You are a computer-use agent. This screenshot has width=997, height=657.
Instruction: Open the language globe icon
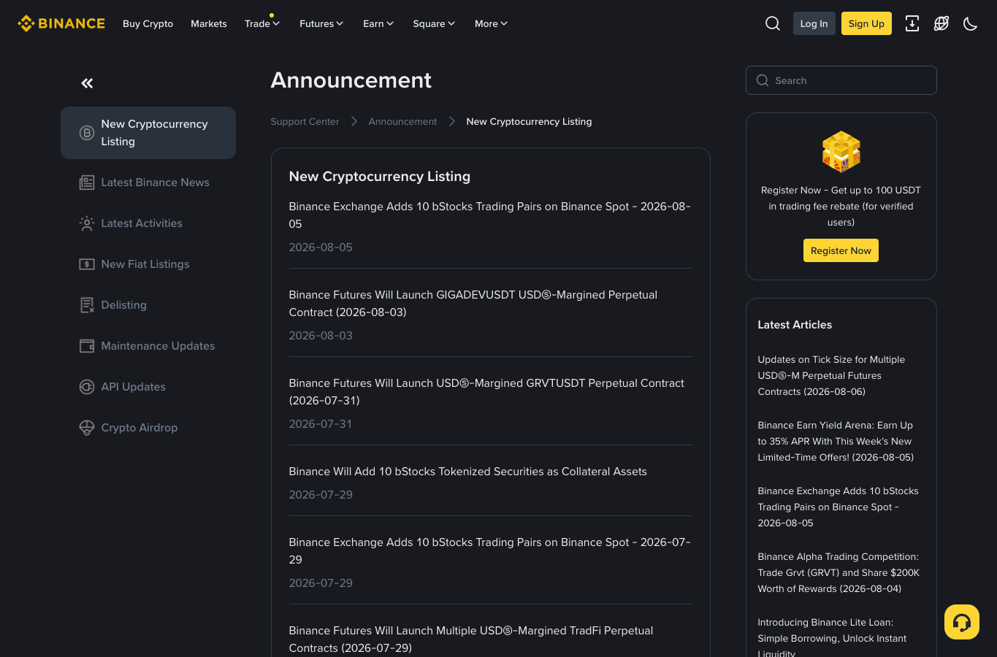pos(941,23)
